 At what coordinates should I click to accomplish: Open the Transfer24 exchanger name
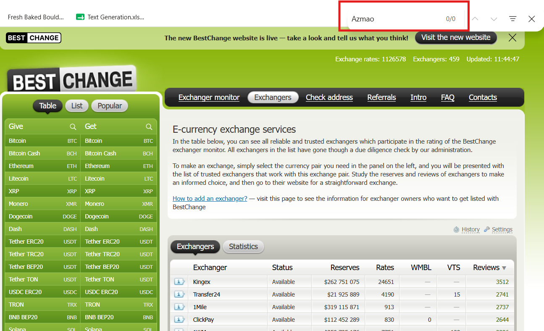tap(207, 294)
